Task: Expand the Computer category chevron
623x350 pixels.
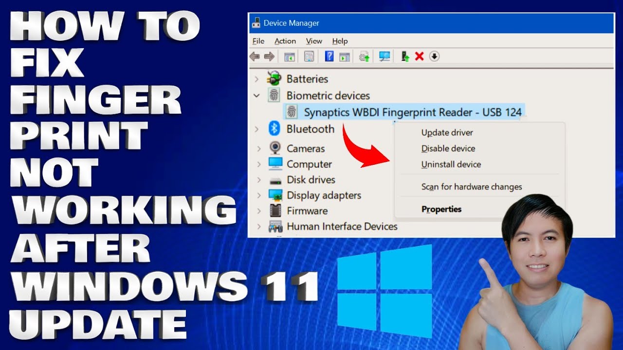Action: pos(259,164)
